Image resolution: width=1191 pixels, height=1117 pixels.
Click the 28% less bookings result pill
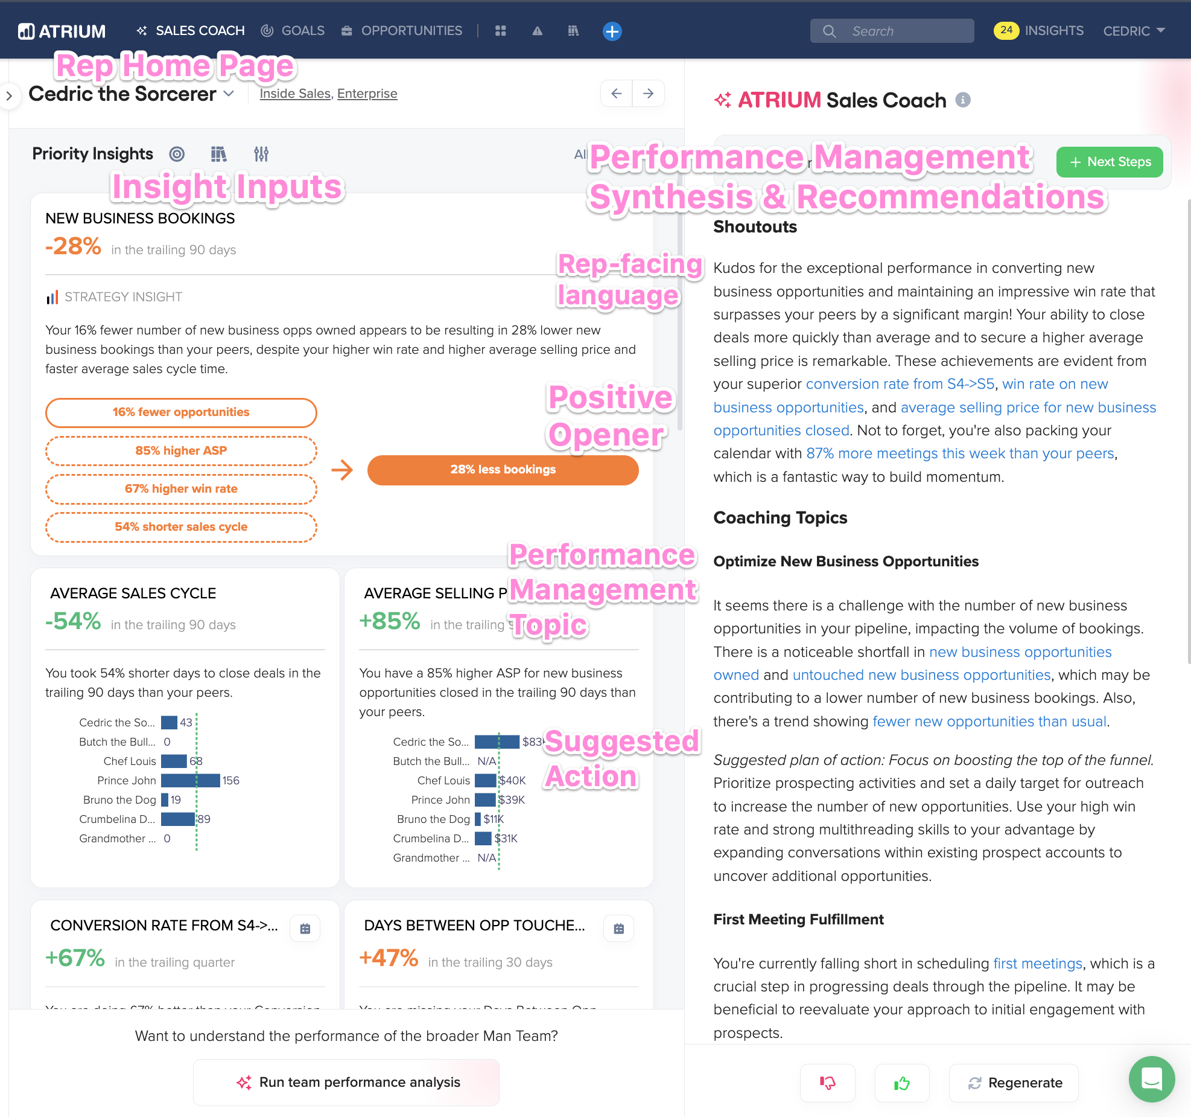point(503,470)
